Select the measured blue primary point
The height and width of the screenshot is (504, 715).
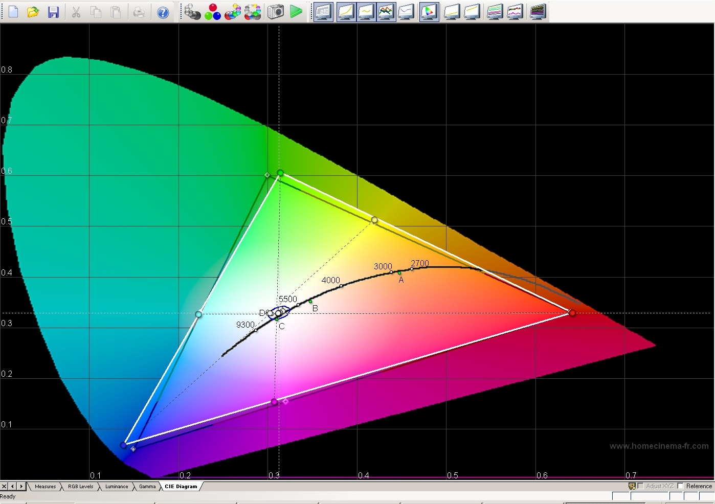tap(123, 445)
